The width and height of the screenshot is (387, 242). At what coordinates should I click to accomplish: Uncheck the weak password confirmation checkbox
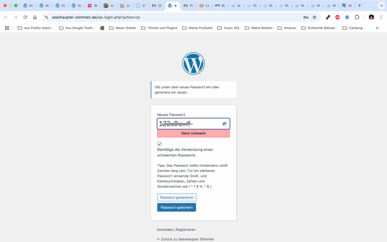click(159, 144)
